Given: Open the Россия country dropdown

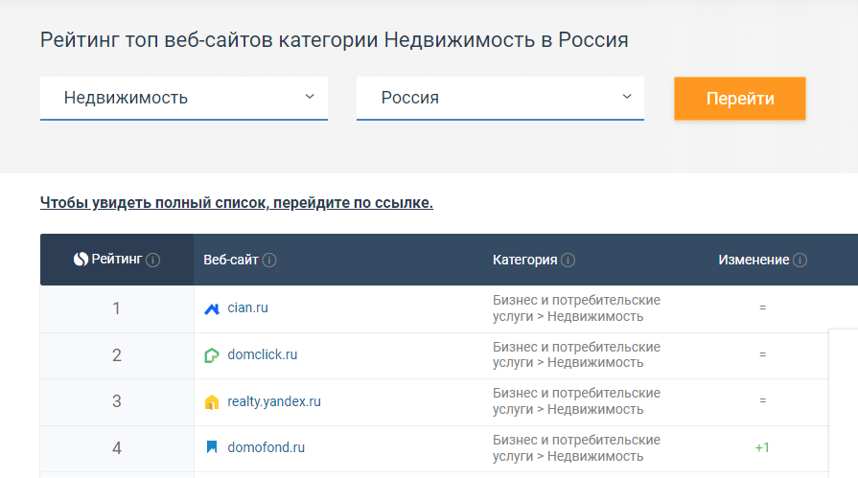Looking at the screenshot, I should [500, 98].
